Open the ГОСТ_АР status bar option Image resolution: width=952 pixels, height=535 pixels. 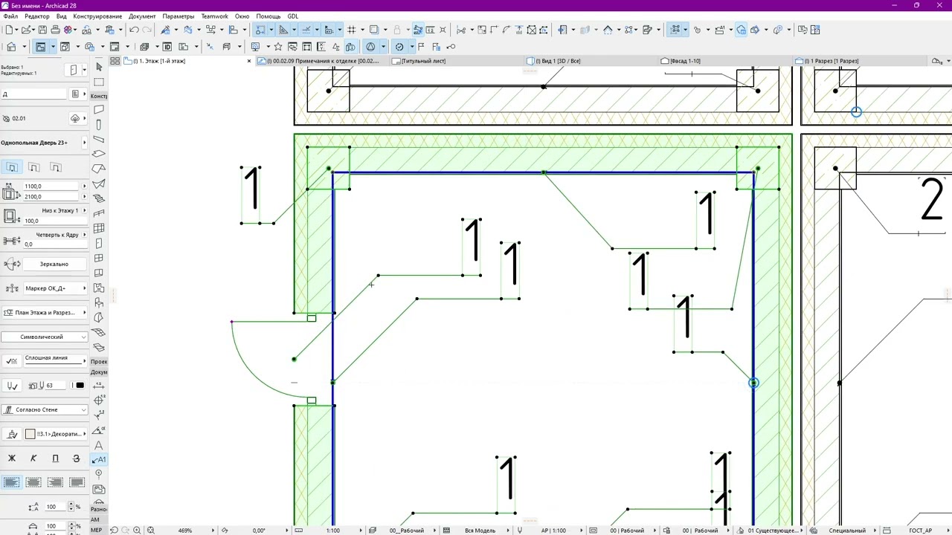920,531
